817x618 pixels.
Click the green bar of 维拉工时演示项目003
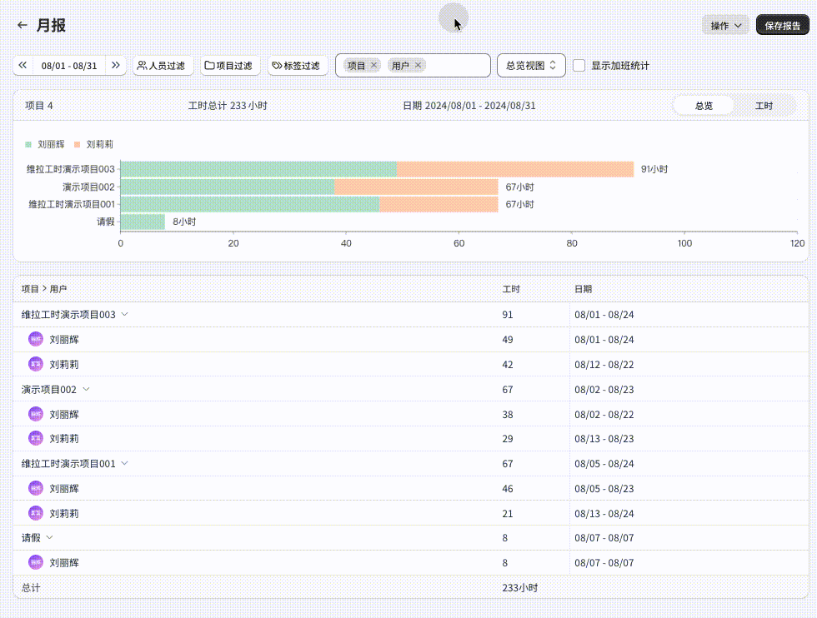(258, 169)
